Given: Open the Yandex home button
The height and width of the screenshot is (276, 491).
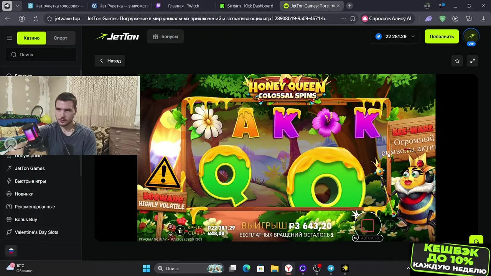Looking at the screenshot, I should coord(22,18).
